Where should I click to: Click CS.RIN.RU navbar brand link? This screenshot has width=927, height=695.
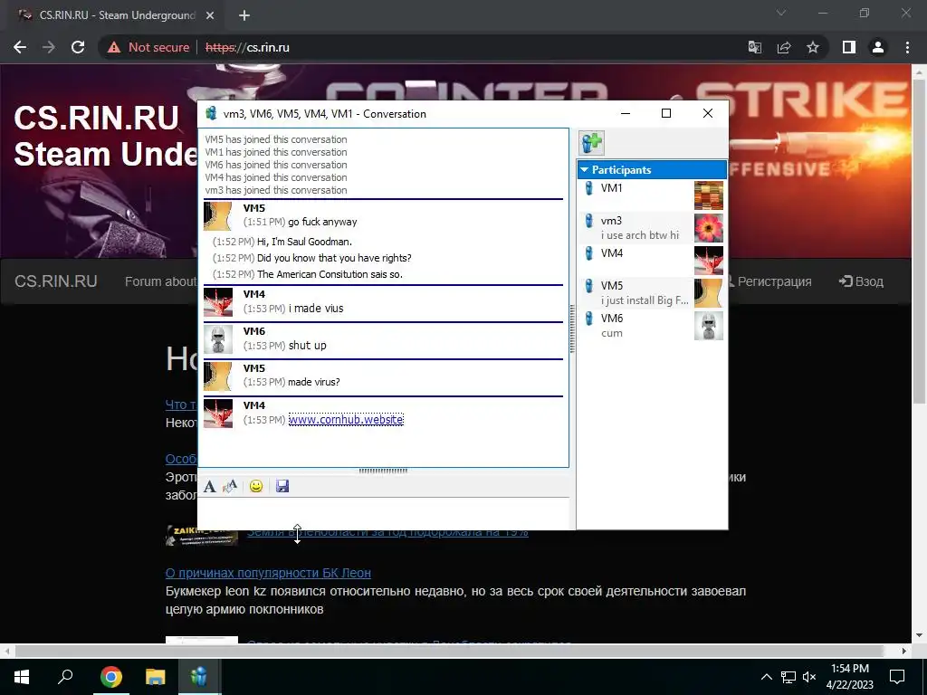coord(55,281)
